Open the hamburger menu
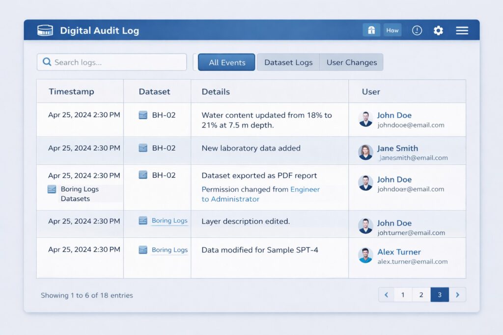The width and height of the screenshot is (503, 335). tap(462, 30)
